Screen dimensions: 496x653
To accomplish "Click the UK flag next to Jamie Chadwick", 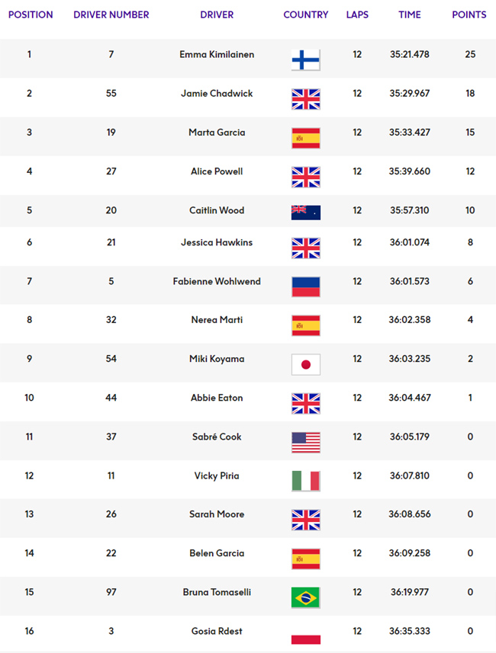I will (x=306, y=99).
